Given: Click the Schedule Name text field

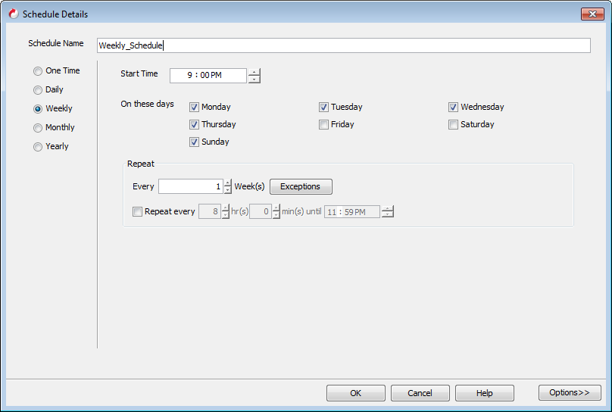Looking at the screenshot, I should [x=343, y=45].
